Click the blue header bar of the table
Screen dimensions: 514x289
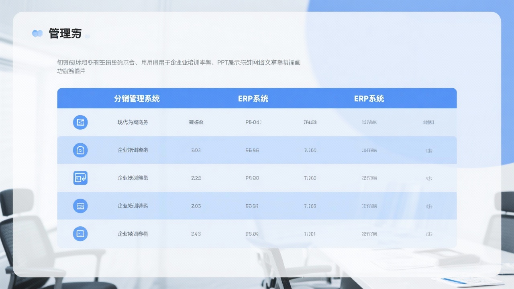click(x=257, y=98)
